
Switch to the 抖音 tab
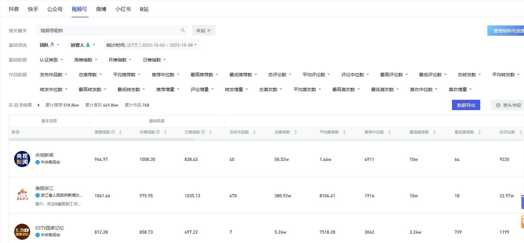tap(14, 9)
